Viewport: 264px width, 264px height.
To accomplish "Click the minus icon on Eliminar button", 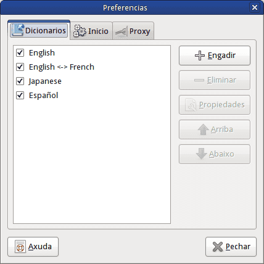I will [199, 80].
